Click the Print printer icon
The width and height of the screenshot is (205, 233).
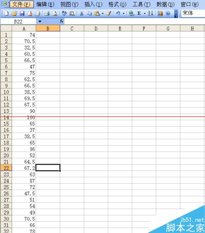47,14
